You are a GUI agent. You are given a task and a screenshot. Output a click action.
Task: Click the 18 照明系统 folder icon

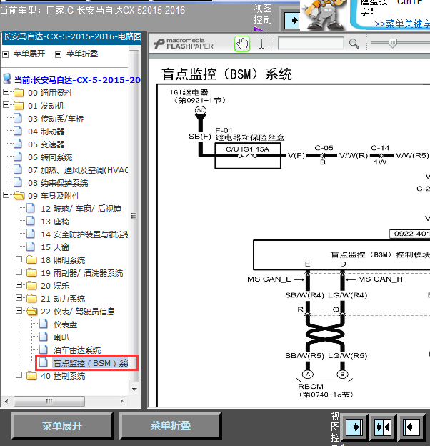tap(31, 259)
